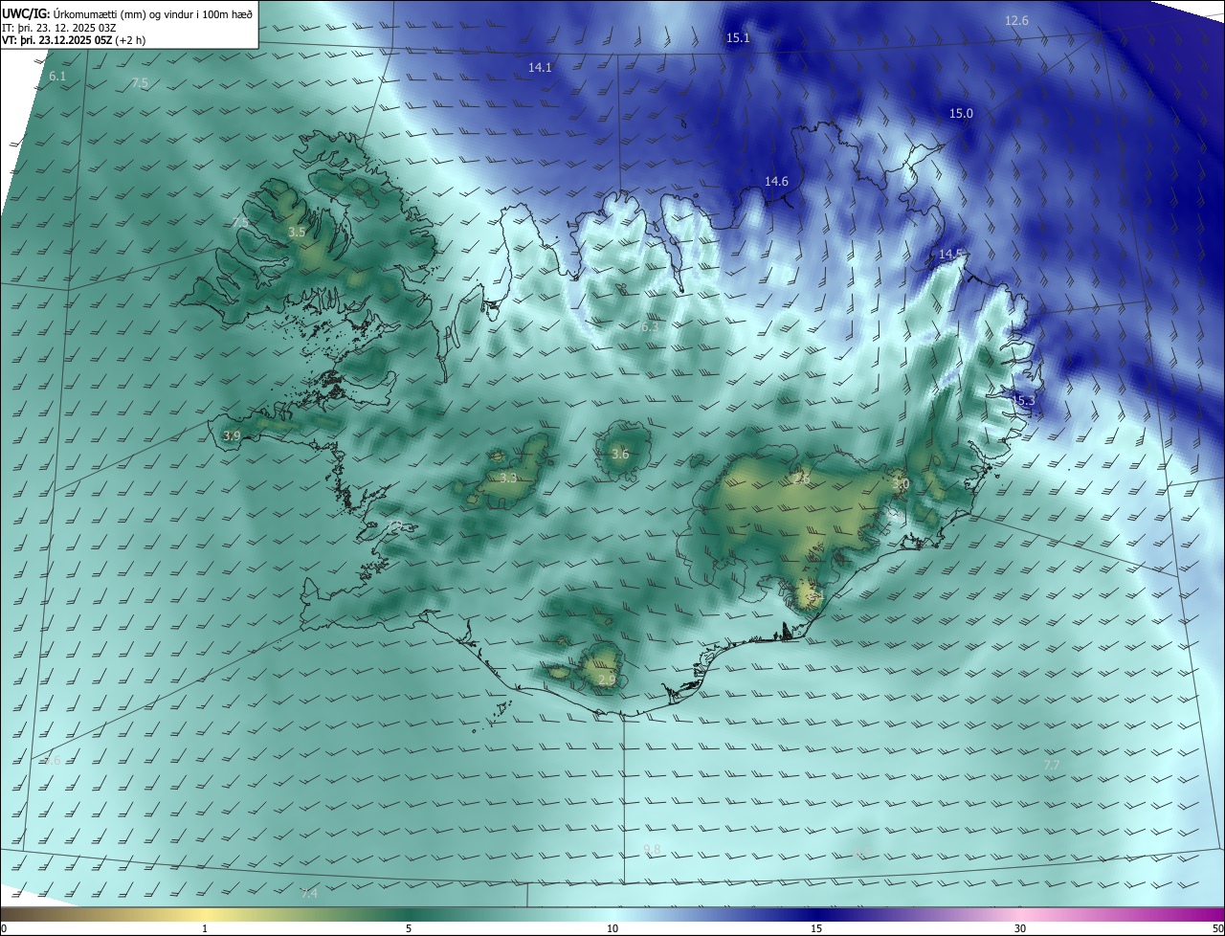Click the 1 tick label on the color scale
Viewport: 1225px width, 936px height.
point(205,929)
